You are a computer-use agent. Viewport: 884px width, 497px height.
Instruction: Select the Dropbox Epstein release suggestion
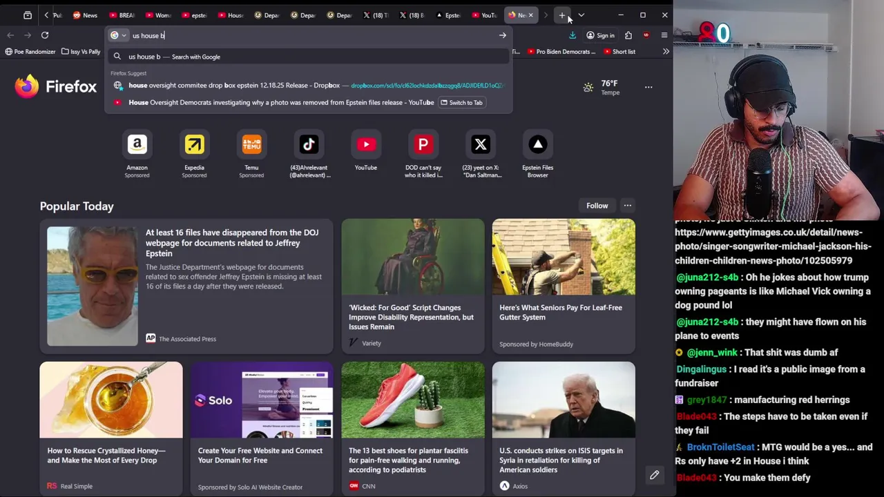pyautogui.click(x=309, y=86)
